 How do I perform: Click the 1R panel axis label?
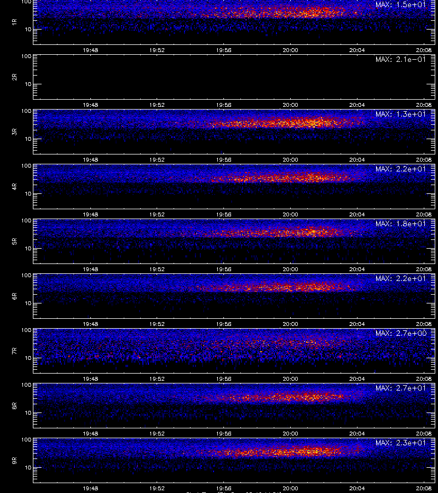pos(14,22)
